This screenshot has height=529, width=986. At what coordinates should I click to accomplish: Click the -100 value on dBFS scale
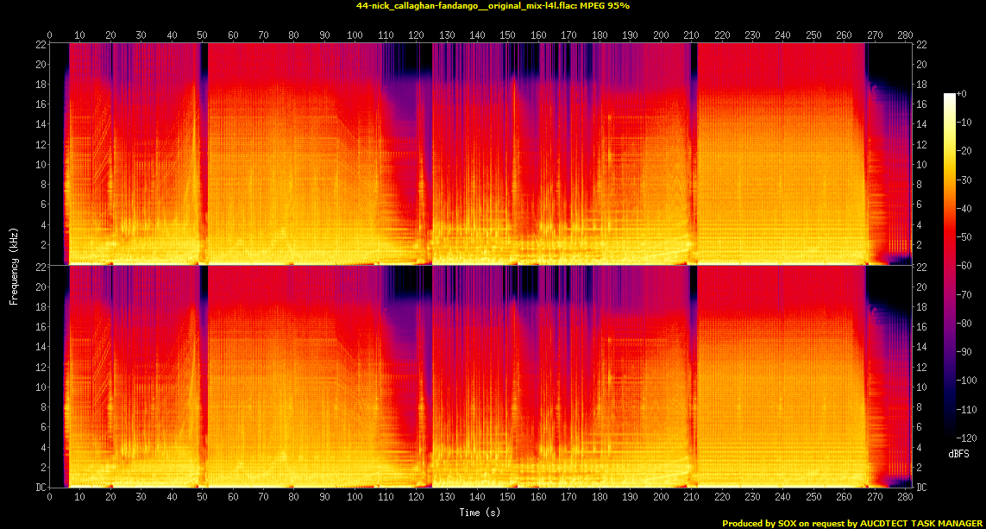(966, 381)
